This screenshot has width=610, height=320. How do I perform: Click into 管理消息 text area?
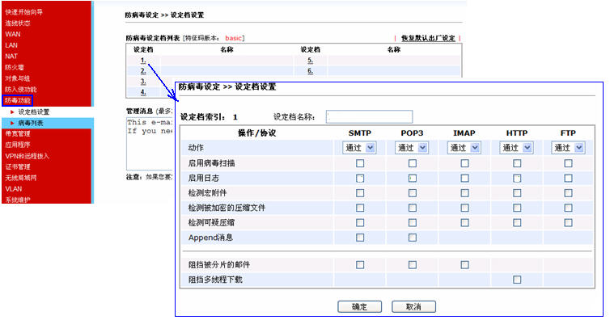click(x=150, y=144)
